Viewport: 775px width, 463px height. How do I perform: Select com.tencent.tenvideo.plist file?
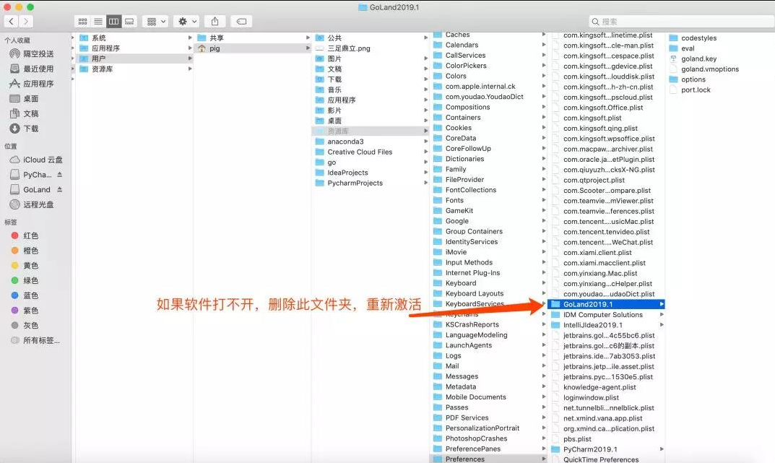607,232
